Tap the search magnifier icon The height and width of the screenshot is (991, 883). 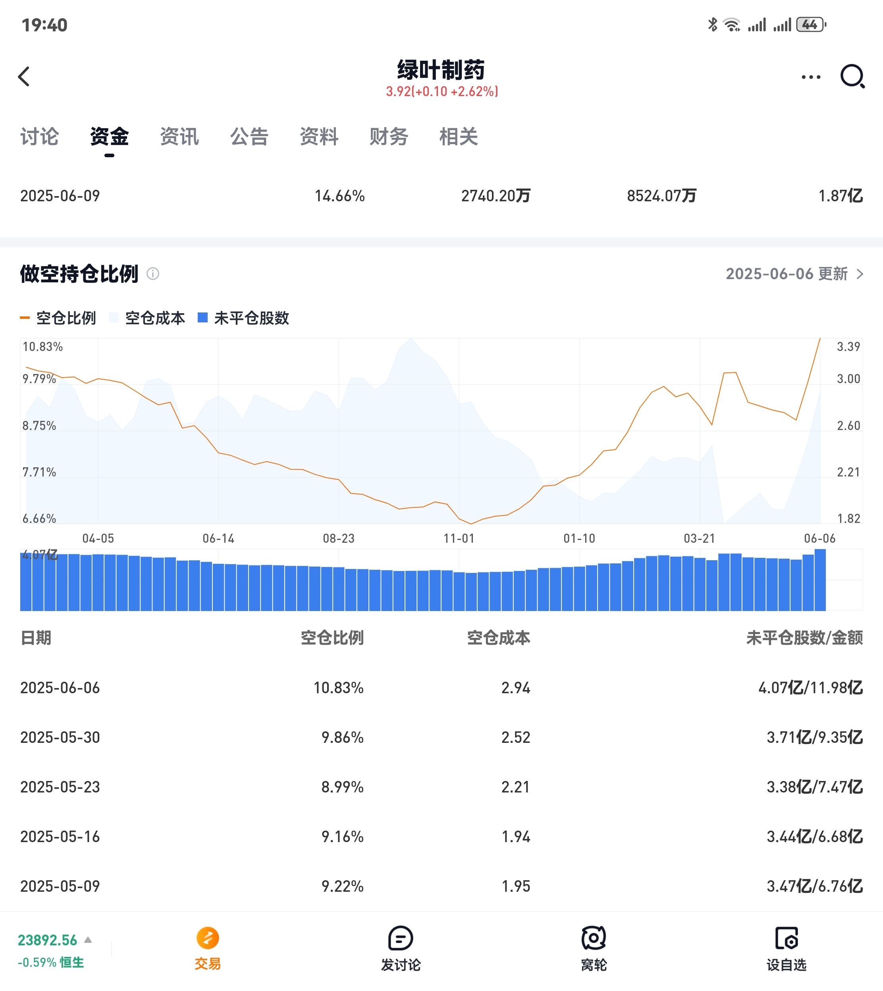(x=852, y=77)
